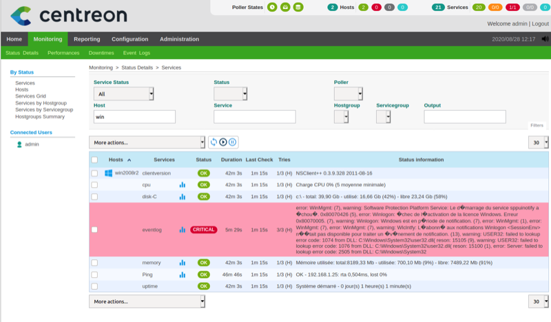This screenshot has width=551, height=322.
Task: Click the poller latency clock icon
Action: pos(272,7)
